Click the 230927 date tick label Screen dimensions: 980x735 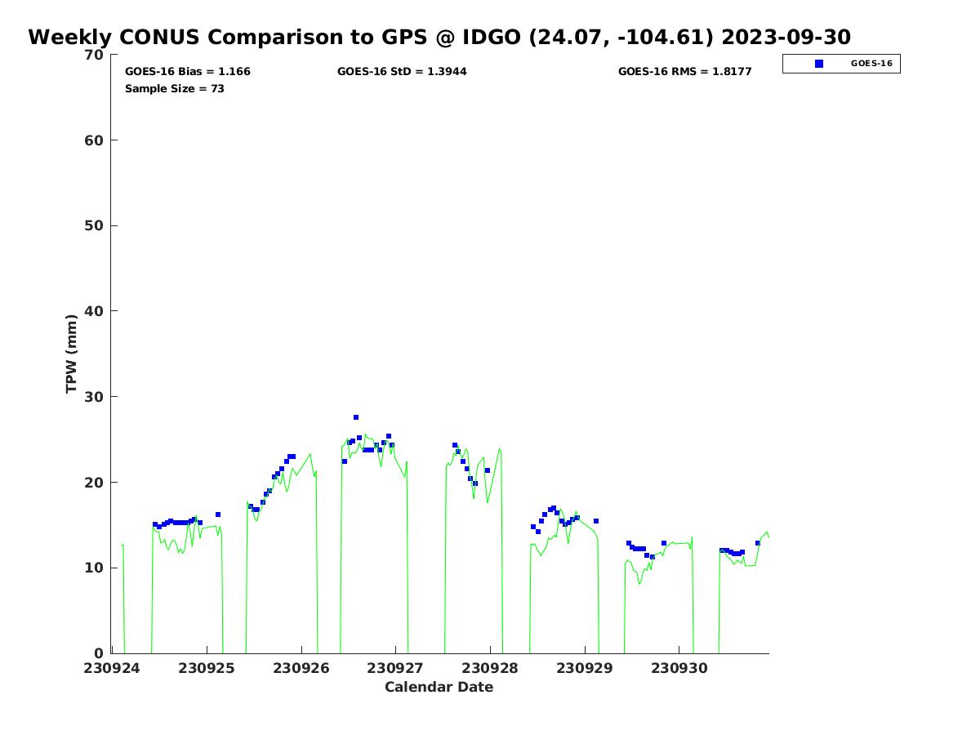396,668
